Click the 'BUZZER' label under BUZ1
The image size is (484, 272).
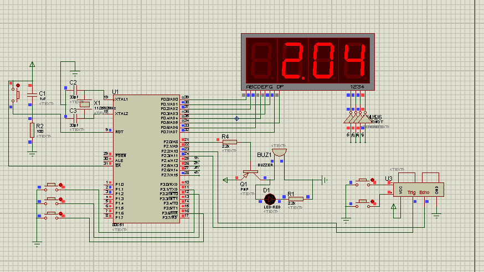tap(265, 165)
